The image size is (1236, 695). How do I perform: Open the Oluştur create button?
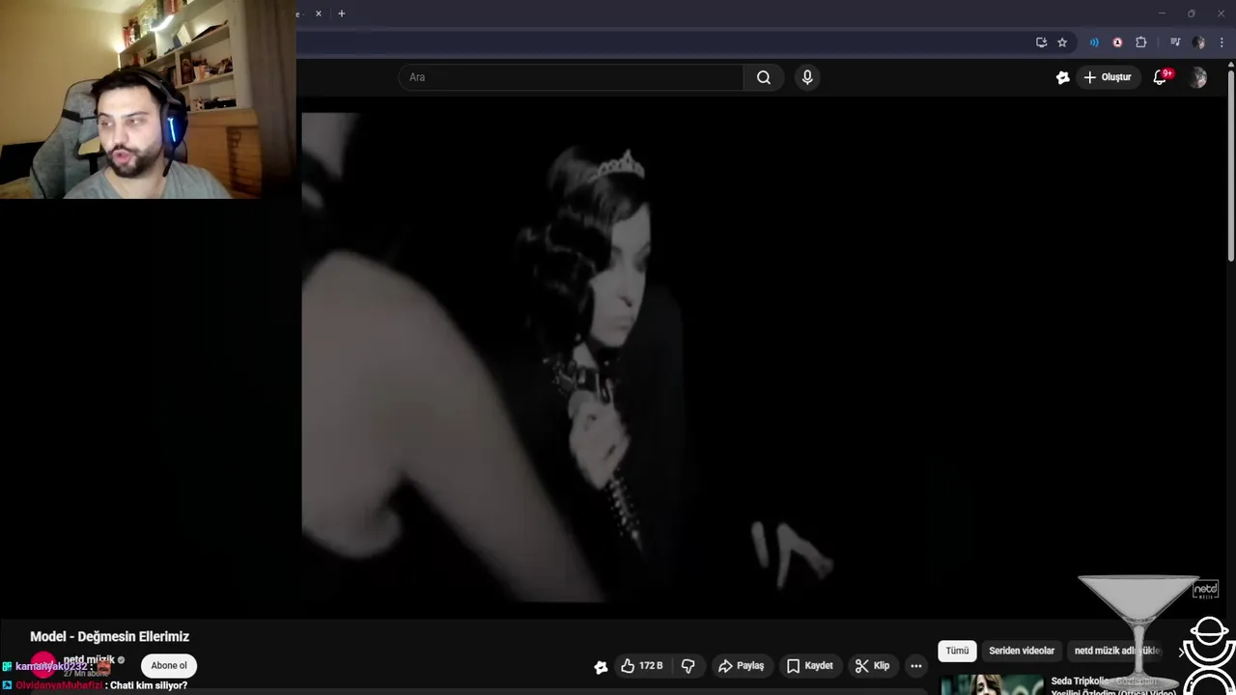pyautogui.click(x=1107, y=77)
